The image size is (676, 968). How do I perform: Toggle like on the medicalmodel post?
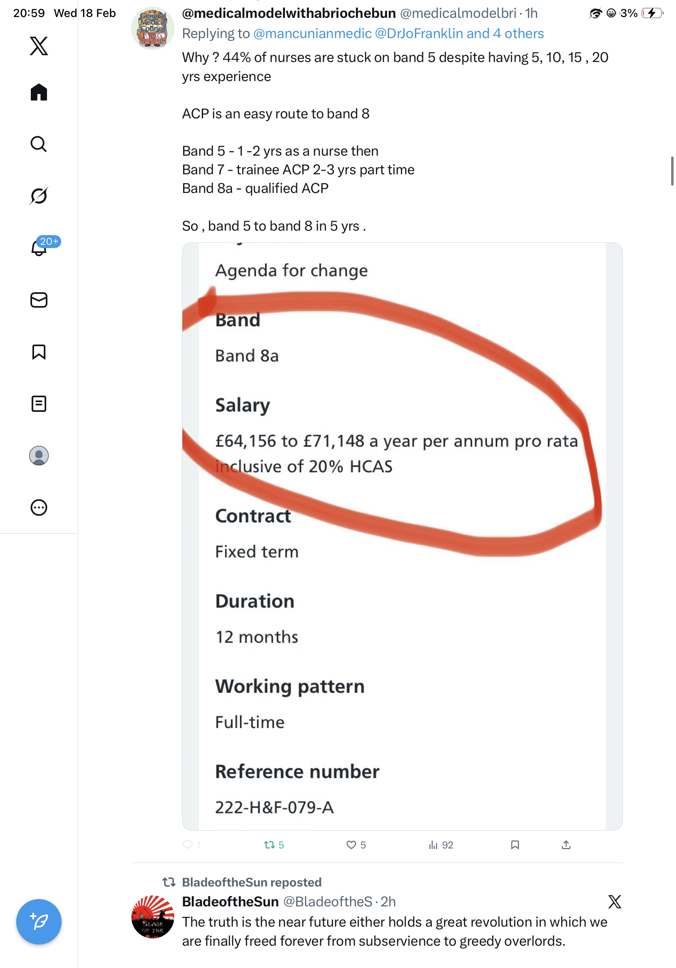(x=351, y=845)
